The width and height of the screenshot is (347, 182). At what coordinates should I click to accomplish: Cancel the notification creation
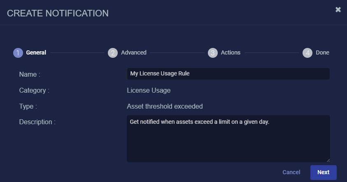pos(291,172)
